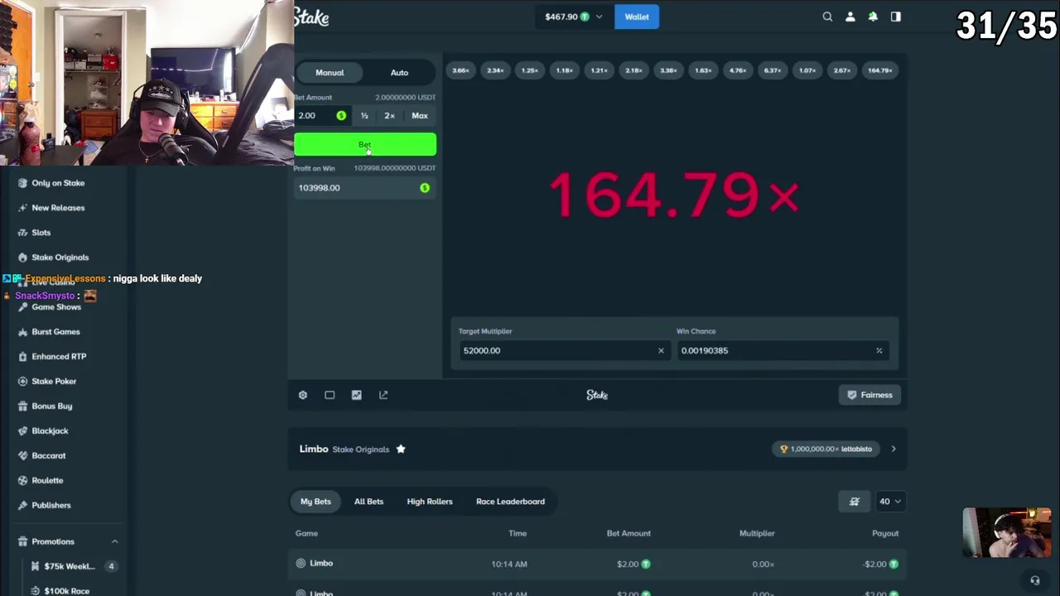Open the search magnifier icon
Screen dimensions: 1060x596
[x=827, y=17]
